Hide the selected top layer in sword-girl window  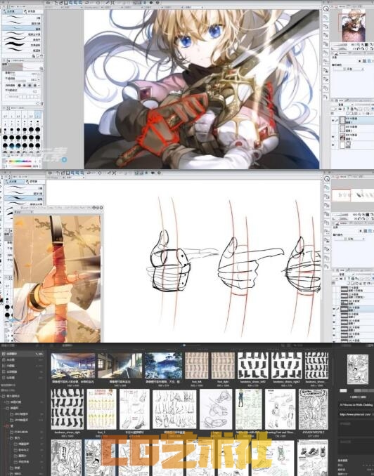(333, 120)
